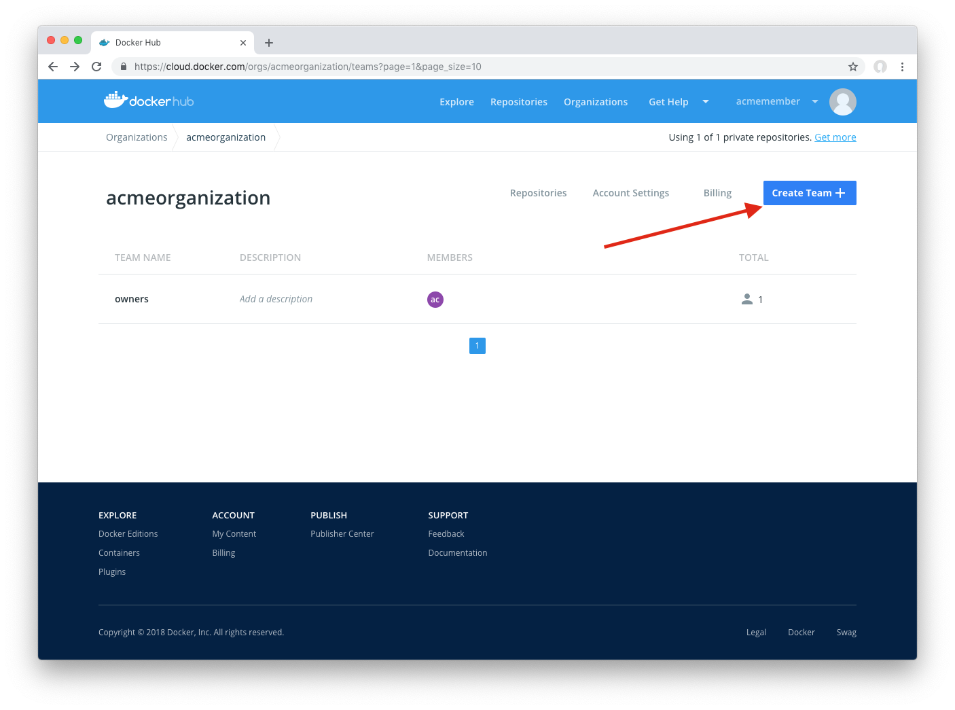955x710 pixels.
Task: Expand the Get Help dropdown arrow
Action: click(706, 102)
